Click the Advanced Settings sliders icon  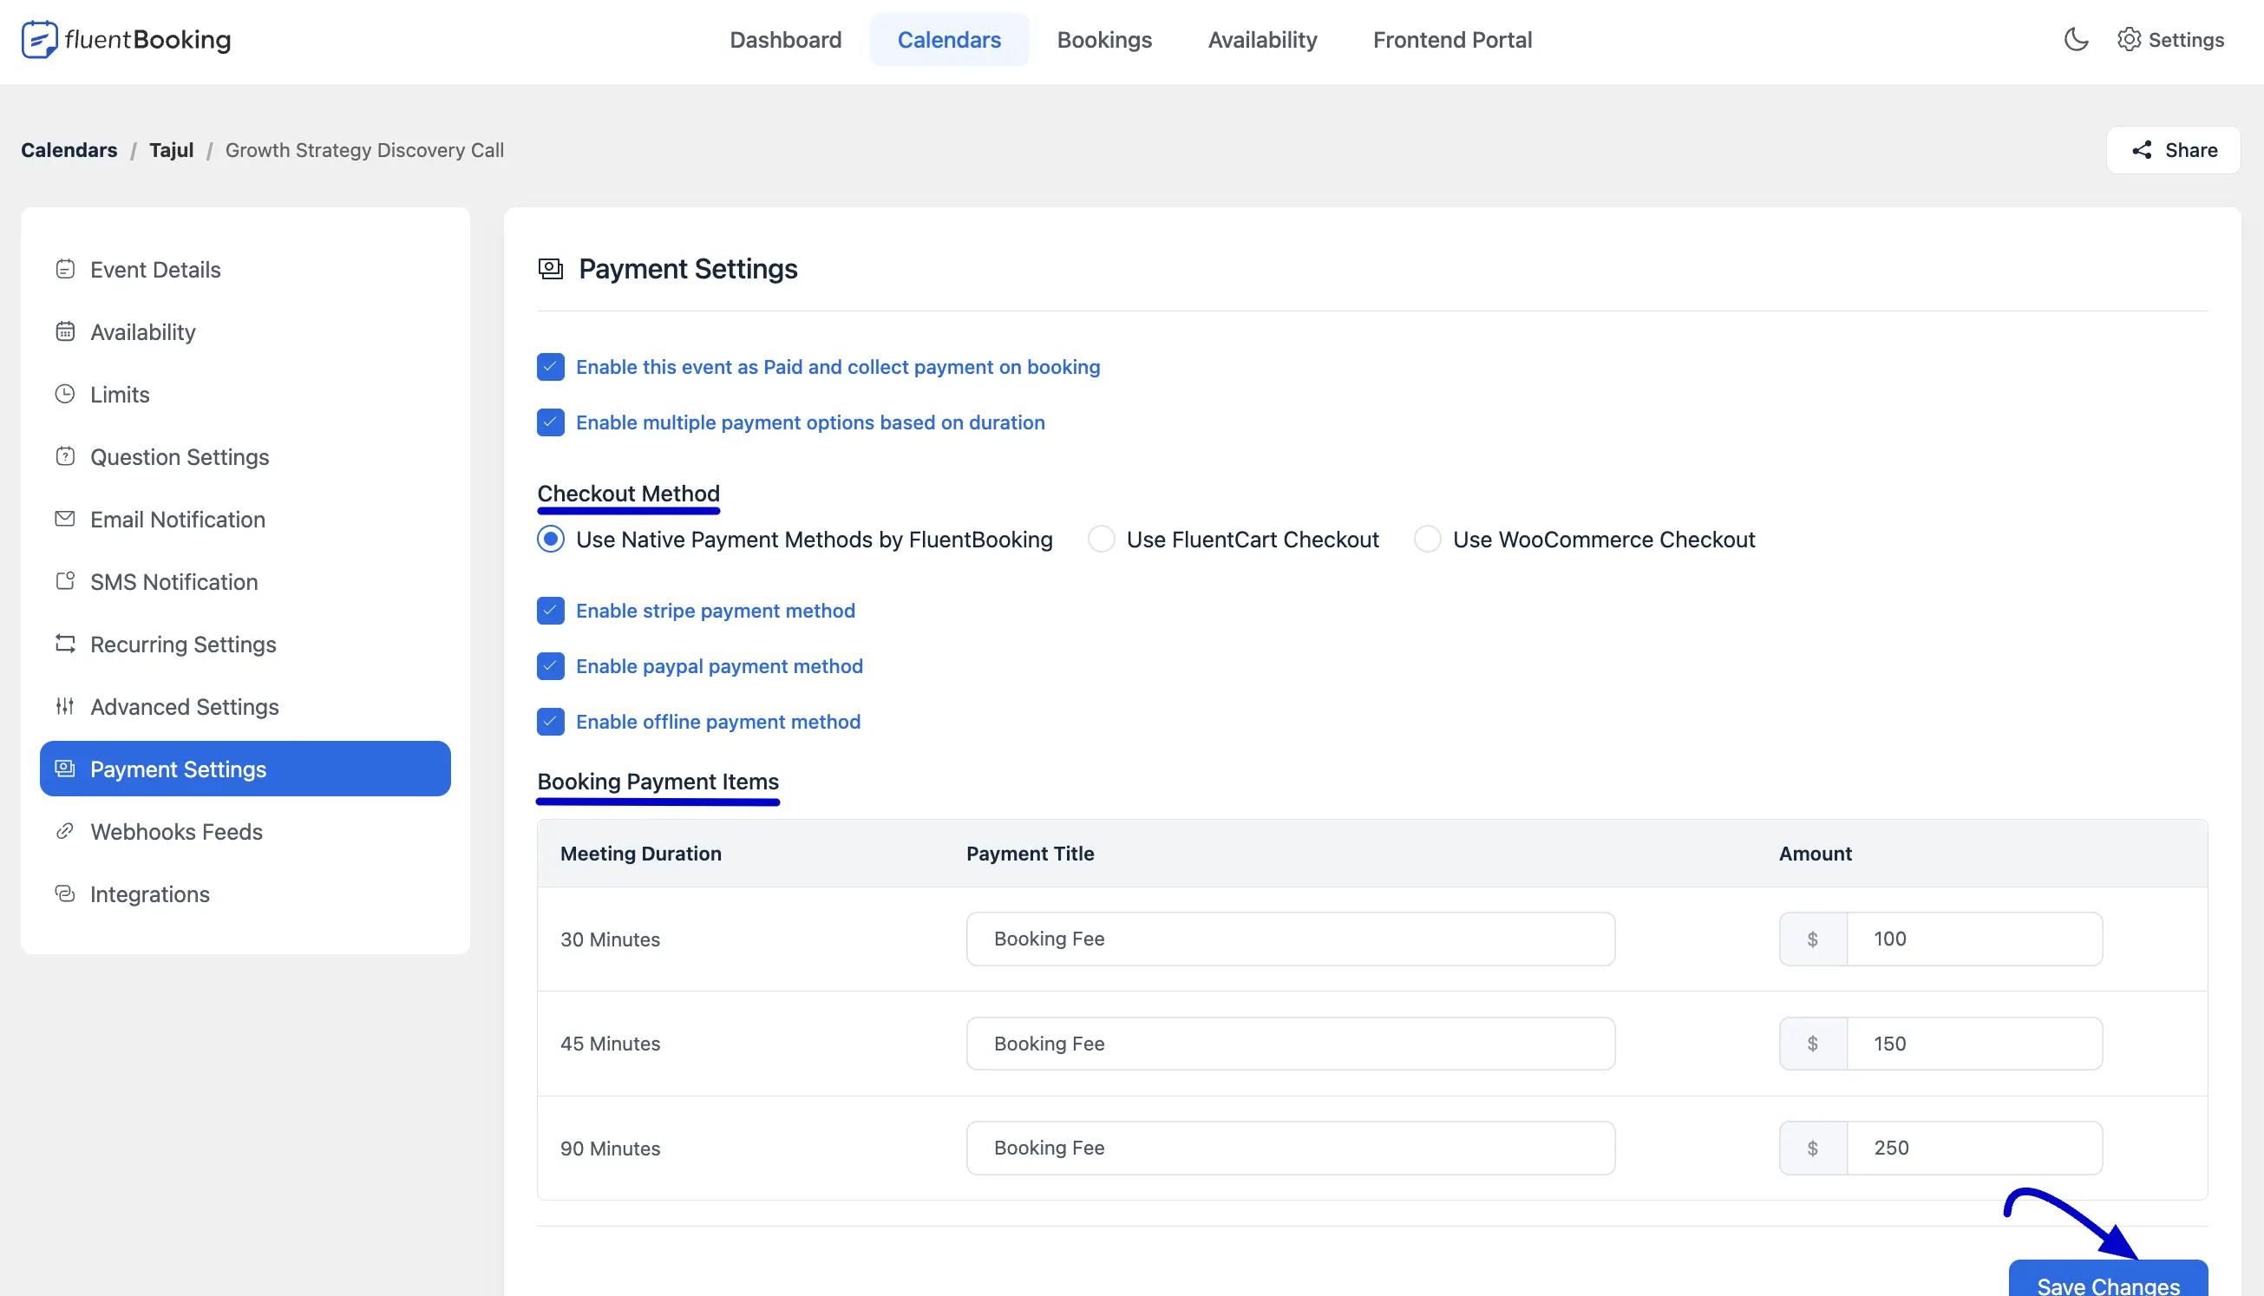click(x=65, y=706)
